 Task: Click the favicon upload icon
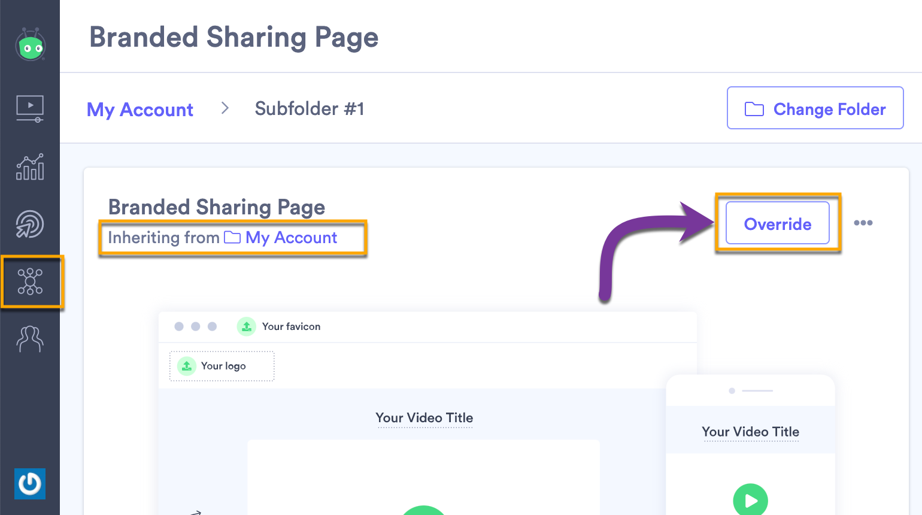point(247,326)
